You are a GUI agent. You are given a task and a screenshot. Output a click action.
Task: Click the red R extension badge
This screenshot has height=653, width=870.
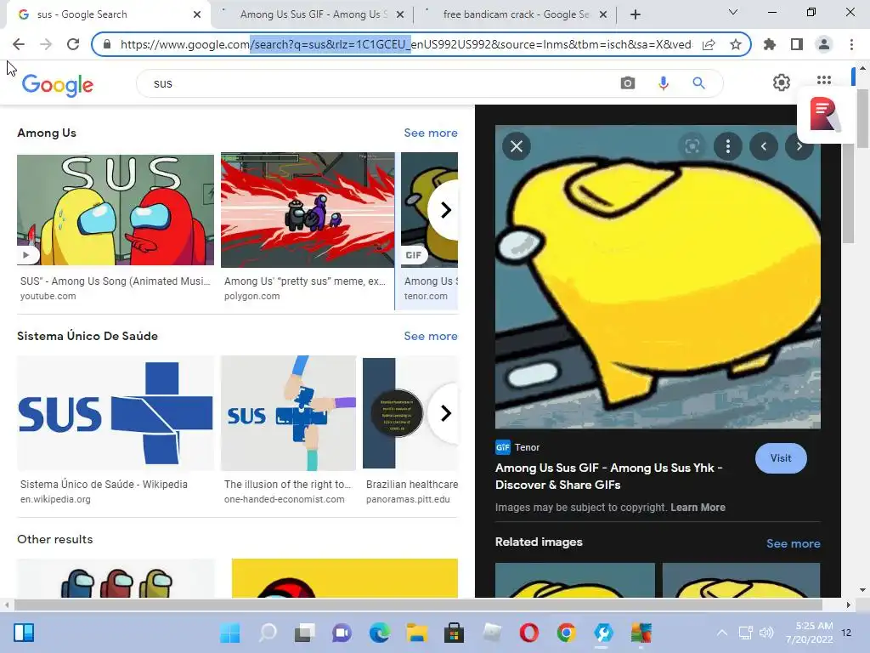pyautogui.click(x=825, y=115)
